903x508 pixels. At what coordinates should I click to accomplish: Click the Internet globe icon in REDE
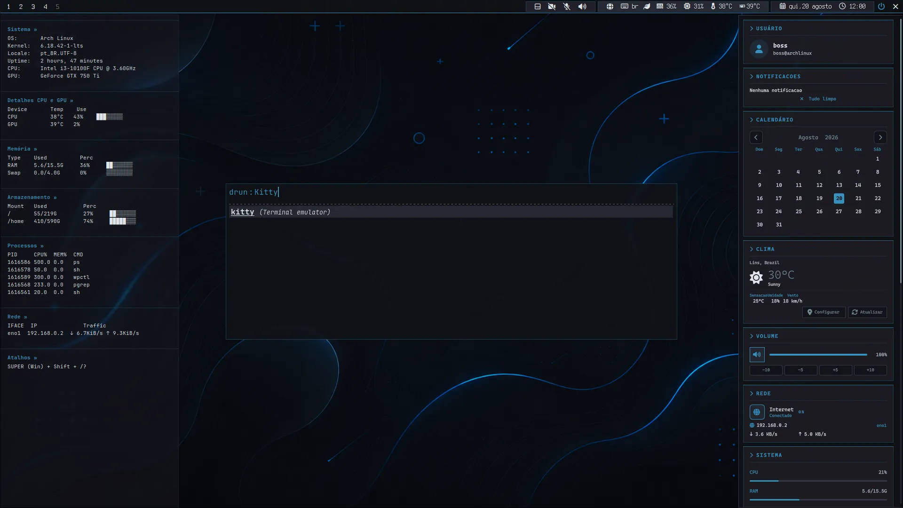[757, 412]
